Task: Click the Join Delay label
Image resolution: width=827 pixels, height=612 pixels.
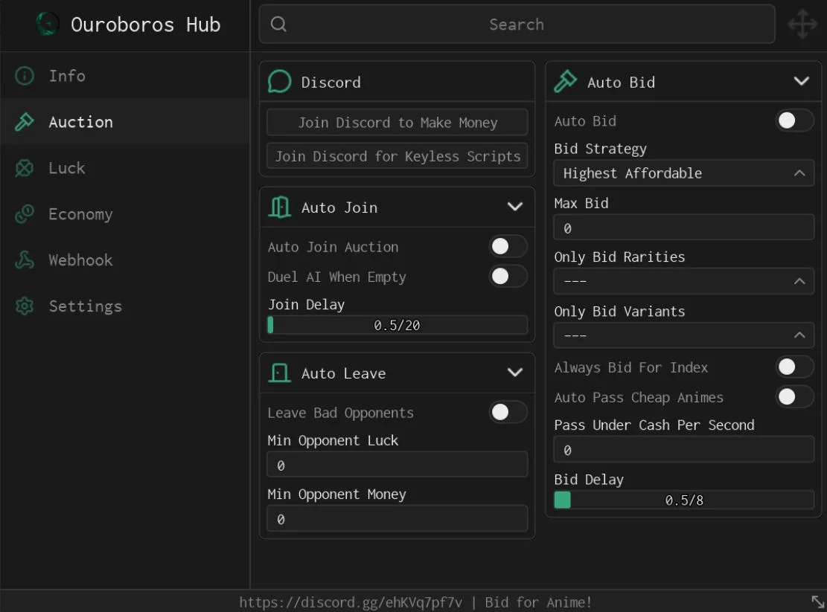Action: (307, 304)
